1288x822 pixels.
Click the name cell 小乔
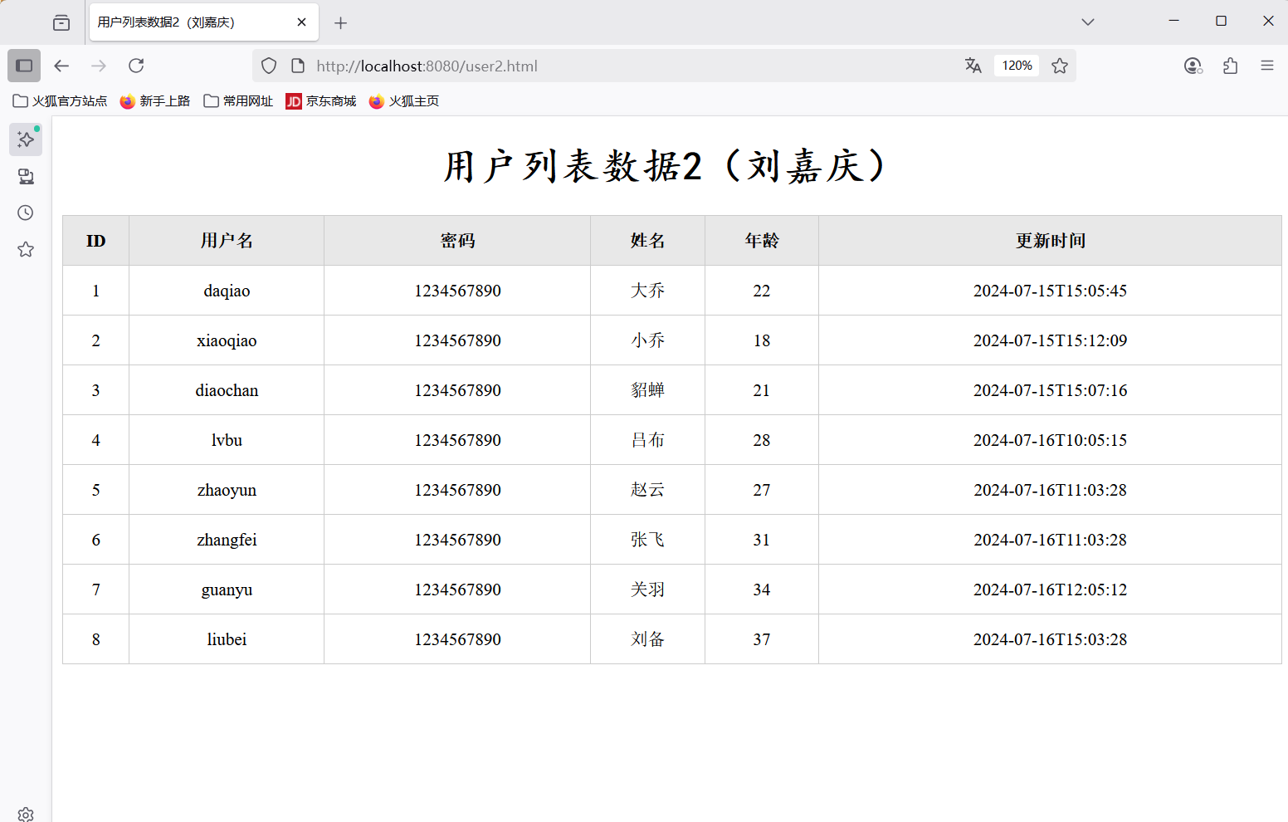(x=648, y=340)
